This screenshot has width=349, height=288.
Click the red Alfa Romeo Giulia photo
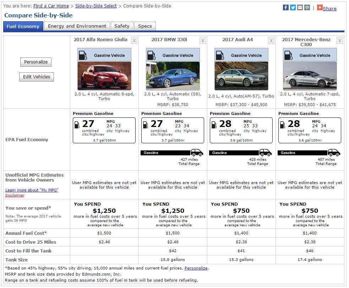[104, 76]
